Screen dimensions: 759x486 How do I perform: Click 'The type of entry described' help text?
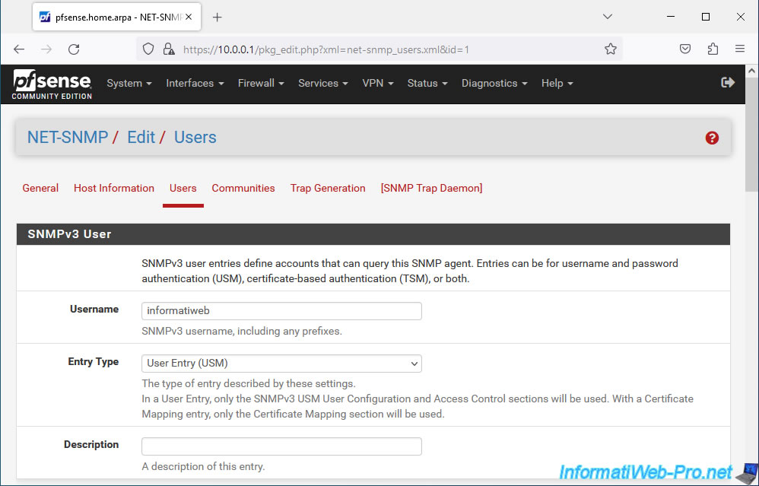coord(249,384)
